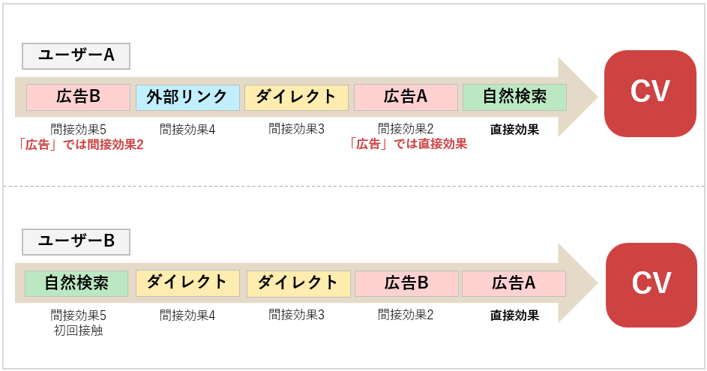Select ダイレクト box in ユーザーA row
This screenshot has width=707, height=371.
296,97
